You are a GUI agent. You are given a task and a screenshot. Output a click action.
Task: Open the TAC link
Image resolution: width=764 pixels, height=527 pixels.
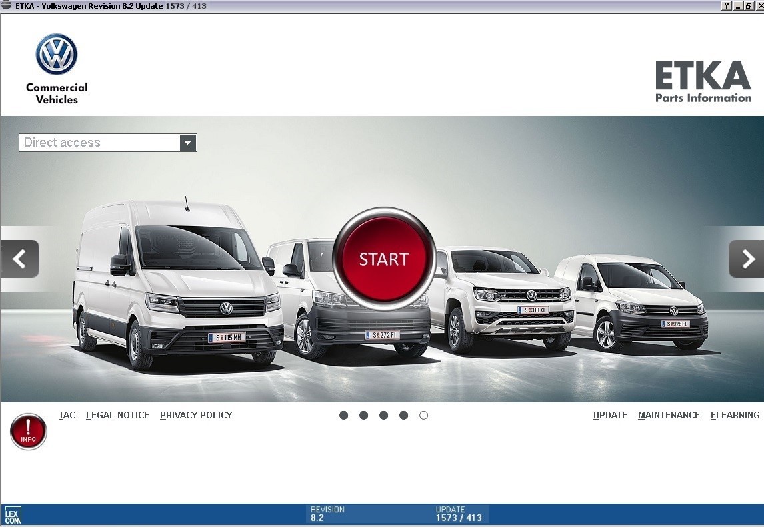click(x=67, y=416)
